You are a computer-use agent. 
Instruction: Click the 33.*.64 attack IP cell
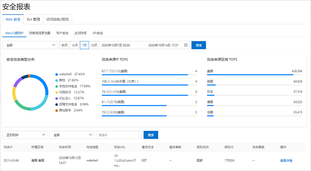point(11,160)
